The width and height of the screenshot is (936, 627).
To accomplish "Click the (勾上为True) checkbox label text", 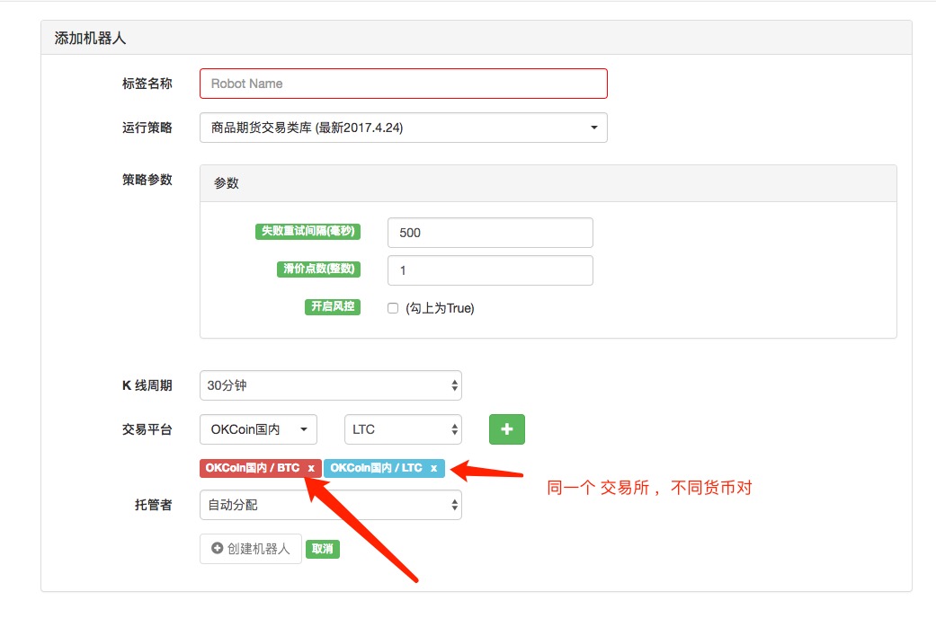I will tap(440, 308).
